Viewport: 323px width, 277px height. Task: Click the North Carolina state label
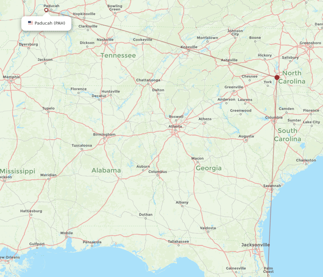click(x=292, y=77)
